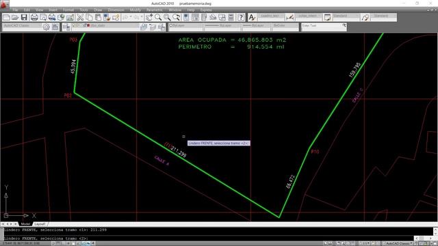The width and height of the screenshot is (438, 246).
Task: Activate the Pan hand tool
Action: click(x=149, y=18)
